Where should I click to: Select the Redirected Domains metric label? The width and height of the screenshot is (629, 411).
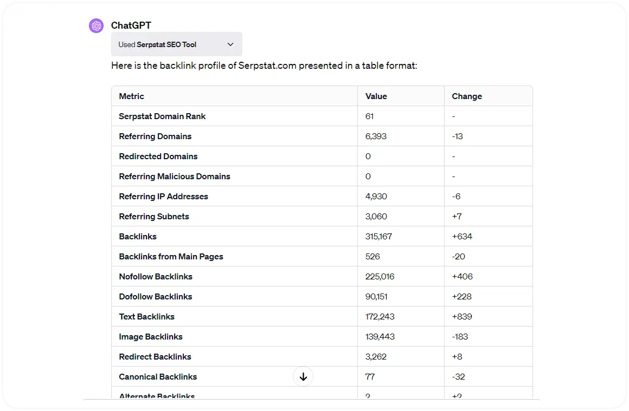[x=158, y=156]
